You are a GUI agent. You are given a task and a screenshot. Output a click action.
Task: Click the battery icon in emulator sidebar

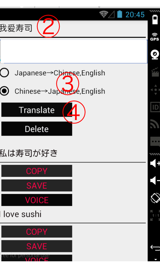[x=155, y=19]
